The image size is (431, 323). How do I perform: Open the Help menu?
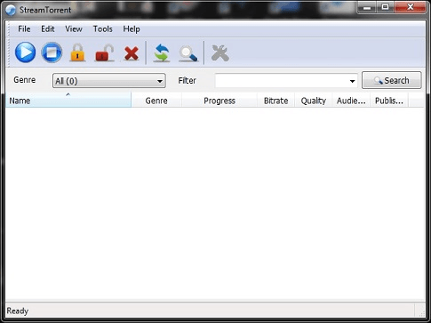click(x=132, y=29)
